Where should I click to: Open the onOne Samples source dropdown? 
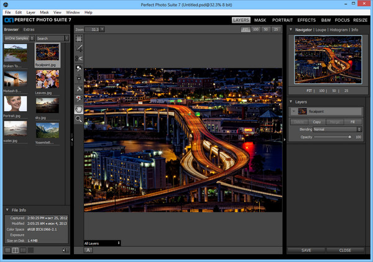[x=19, y=38]
